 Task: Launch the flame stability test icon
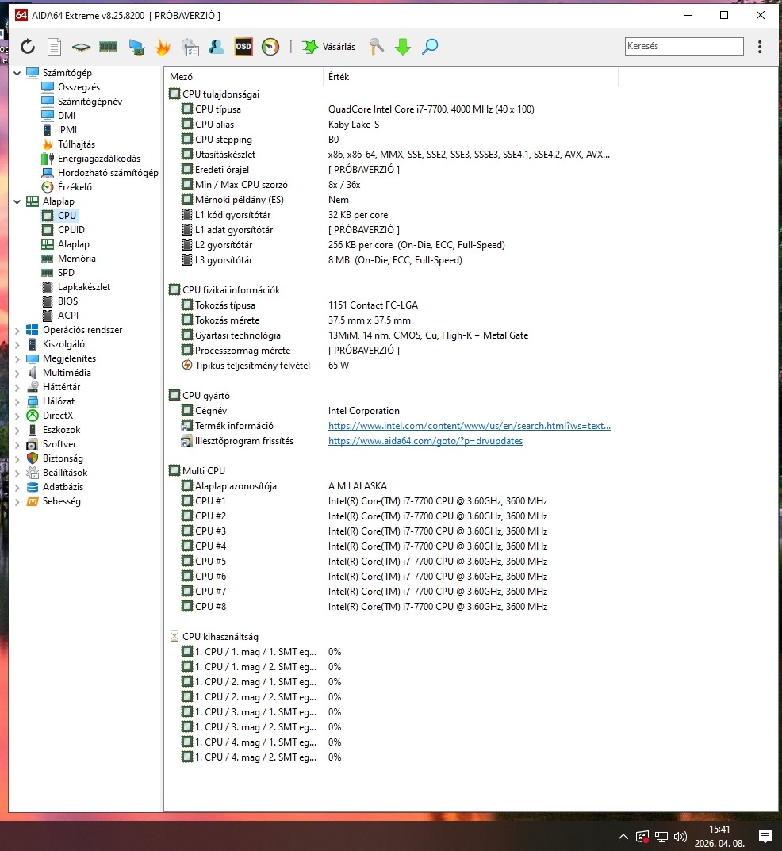point(163,47)
